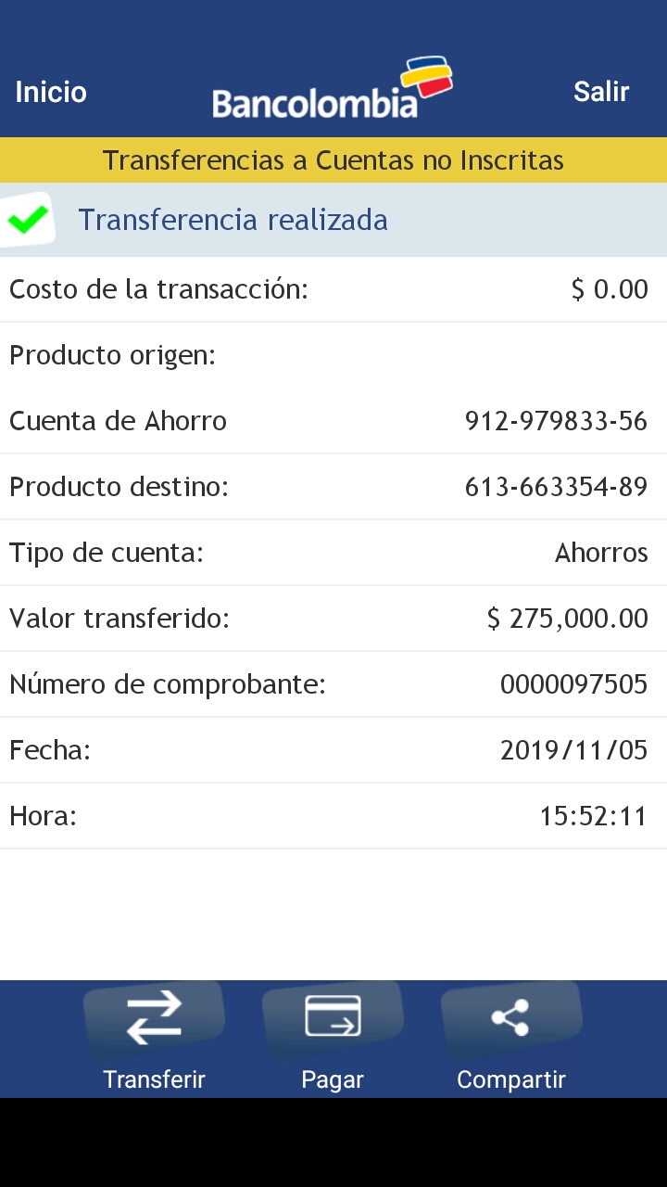Tap the Compartir share icon

510,1017
